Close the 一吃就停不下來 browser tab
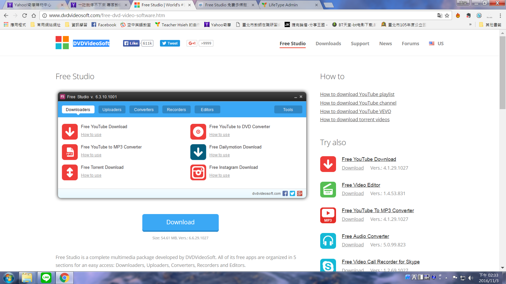This screenshot has height=284, width=506. click(126, 5)
